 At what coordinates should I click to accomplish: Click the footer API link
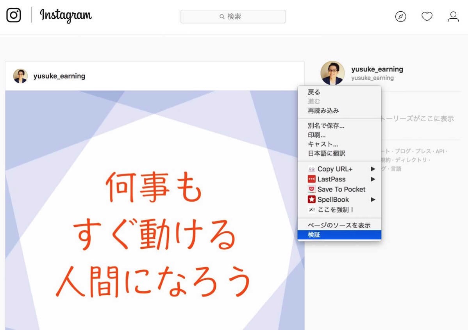(x=439, y=151)
